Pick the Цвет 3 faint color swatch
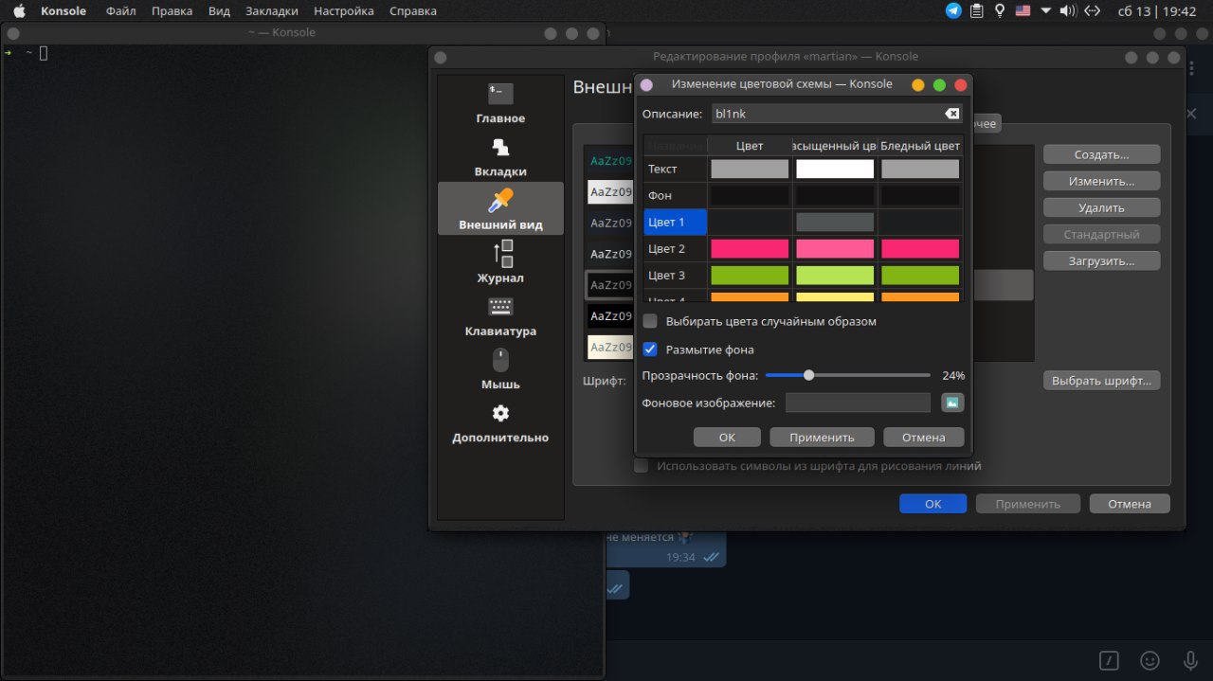The width and height of the screenshot is (1213, 681). (920, 275)
